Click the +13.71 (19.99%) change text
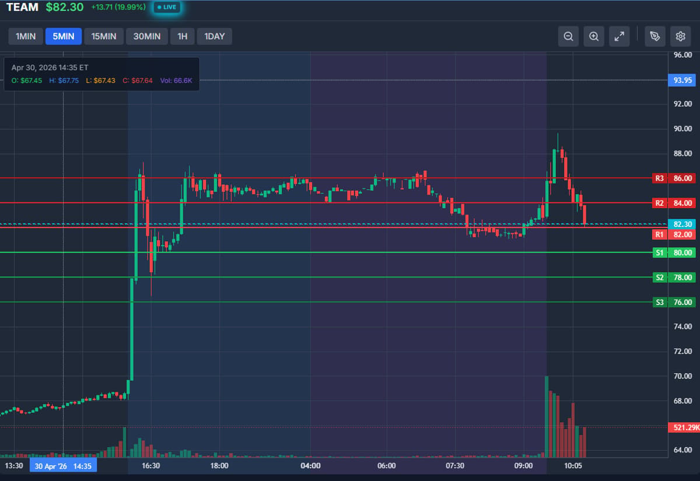The image size is (700, 481). [x=119, y=8]
